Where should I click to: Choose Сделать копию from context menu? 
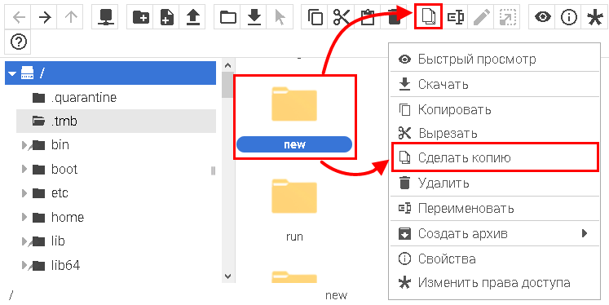coord(494,157)
